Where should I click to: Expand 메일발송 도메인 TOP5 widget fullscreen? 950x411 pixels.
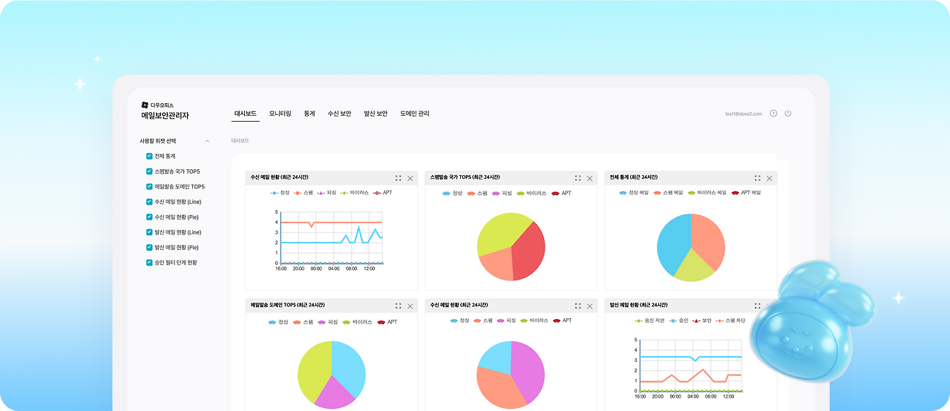point(399,306)
